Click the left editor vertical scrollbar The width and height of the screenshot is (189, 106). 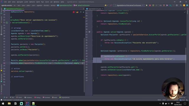(x=84, y=65)
